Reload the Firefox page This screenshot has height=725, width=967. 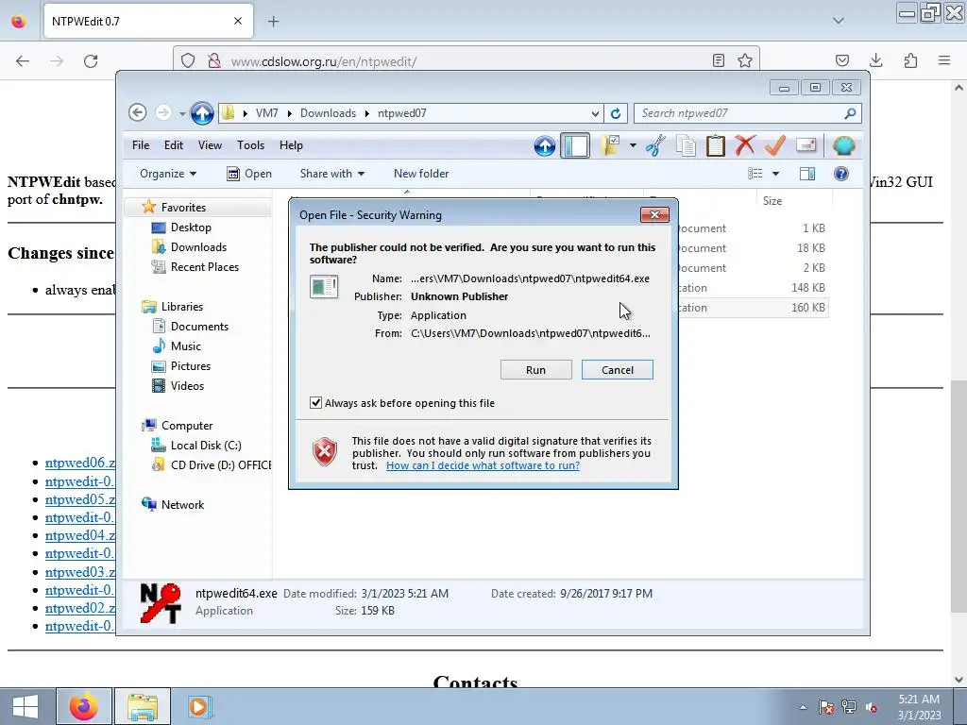pyautogui.click(x=91, y=61)
